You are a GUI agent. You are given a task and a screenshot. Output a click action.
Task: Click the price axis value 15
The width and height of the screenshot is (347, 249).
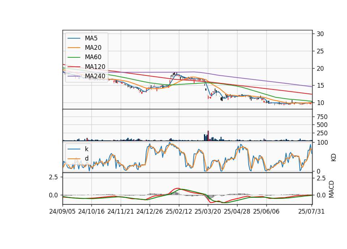click(x=320, y=86)
